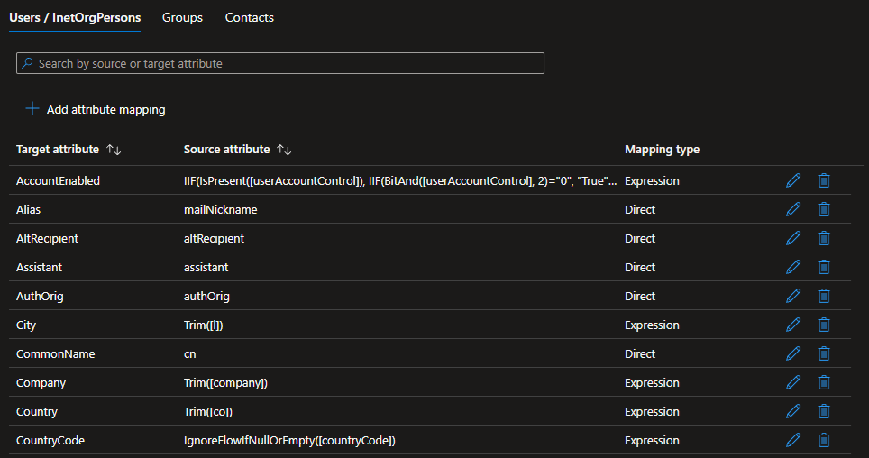The height and width of the screenshot is (458, 869).
Task: Delete the AltRecipient mapping
Action: point(824,238)
